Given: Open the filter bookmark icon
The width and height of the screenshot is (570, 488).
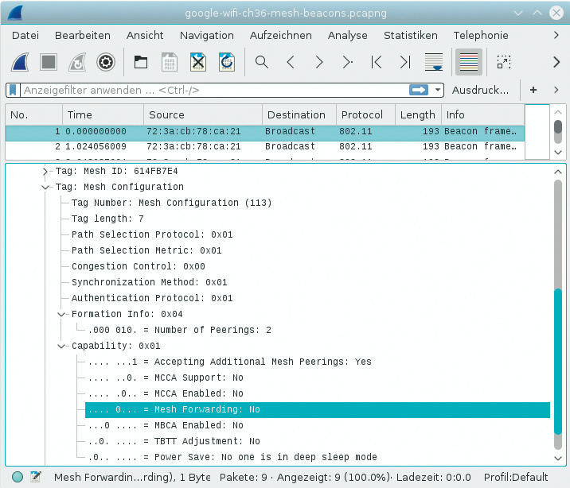Looking at the screenshot, I should coord(13,90).
